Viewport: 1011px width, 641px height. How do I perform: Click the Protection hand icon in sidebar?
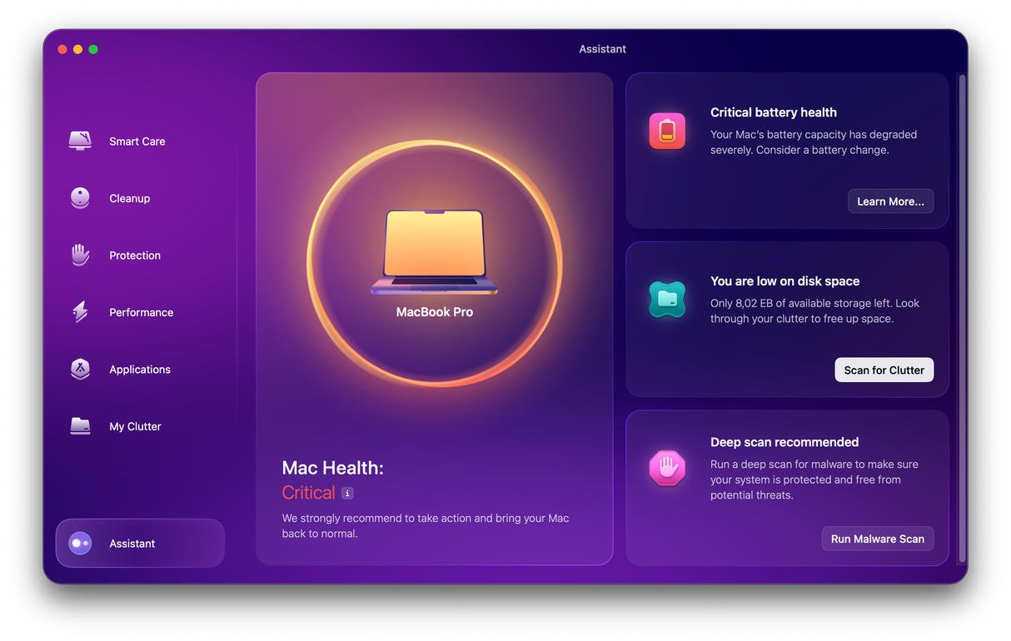coord(80,255)
